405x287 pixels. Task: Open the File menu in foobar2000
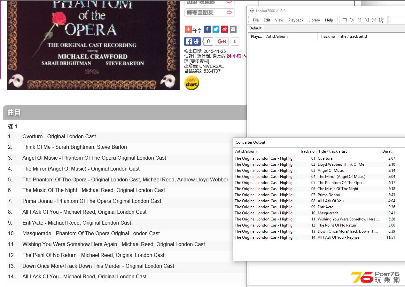point(256,20)
